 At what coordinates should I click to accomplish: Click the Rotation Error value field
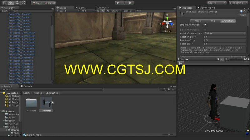point(225,37)
